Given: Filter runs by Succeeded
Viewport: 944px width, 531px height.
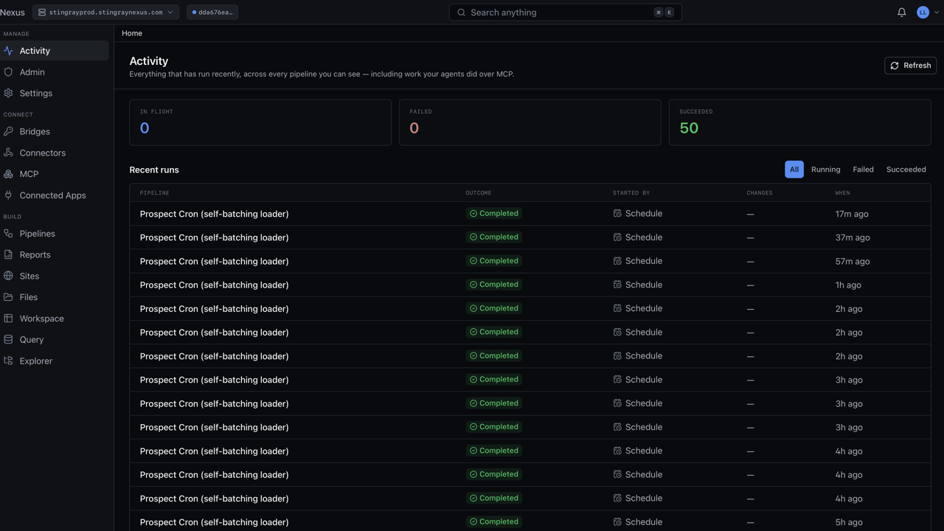Looking at the screenshot, I should tap(906, 170).
